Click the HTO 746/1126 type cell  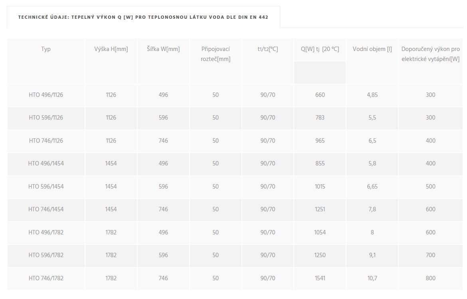click(x=46, y=141)
